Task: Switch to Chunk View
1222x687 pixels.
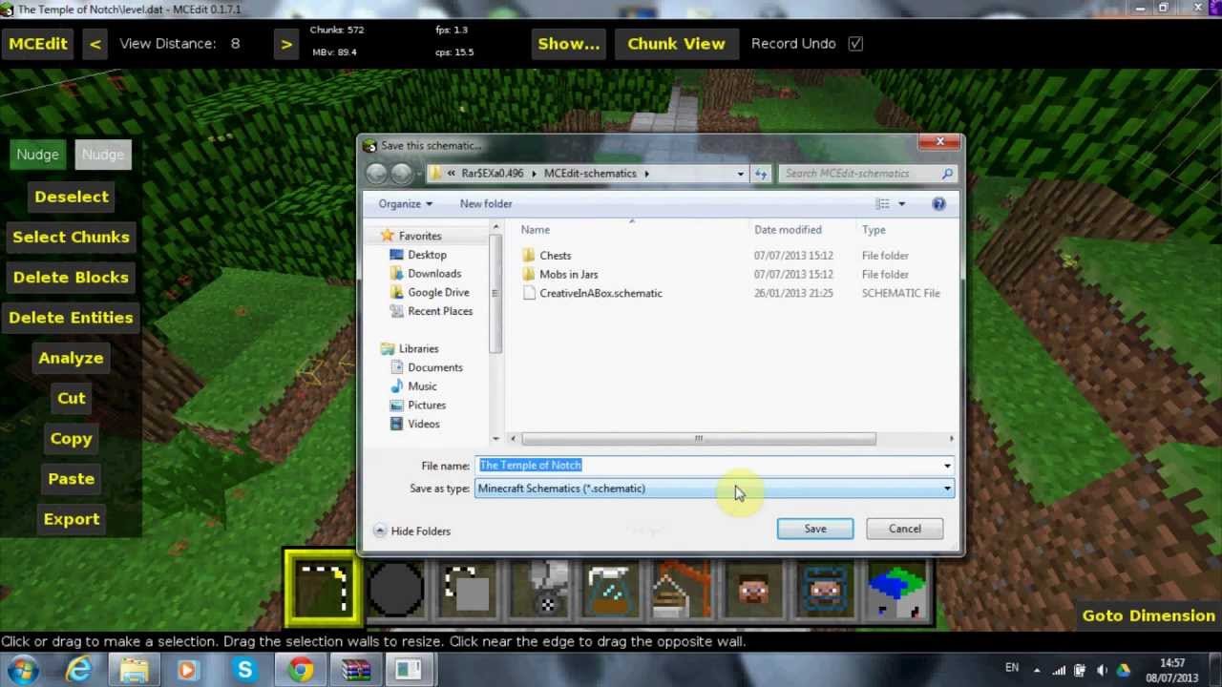Action: click(x=676, y=44)
